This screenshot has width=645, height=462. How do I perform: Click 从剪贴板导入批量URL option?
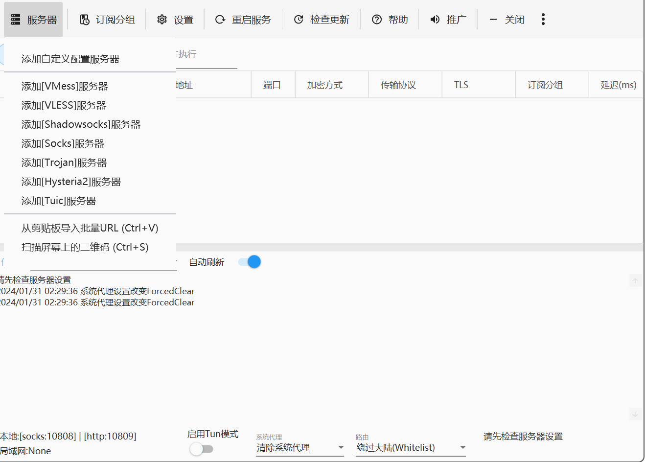pos(90,228)
